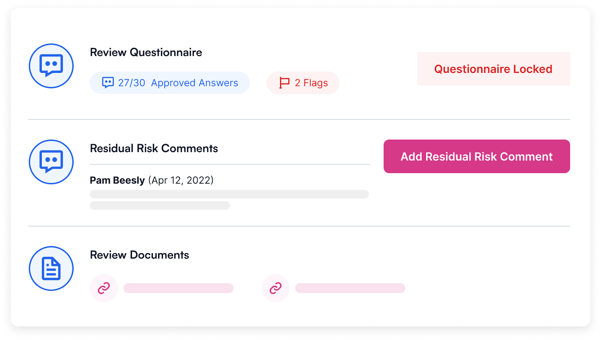Select the Review Questionnaire heading
Screen dimensions: 601x340
tap(146, 52)
